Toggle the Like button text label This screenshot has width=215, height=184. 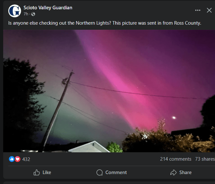(47, 172)
